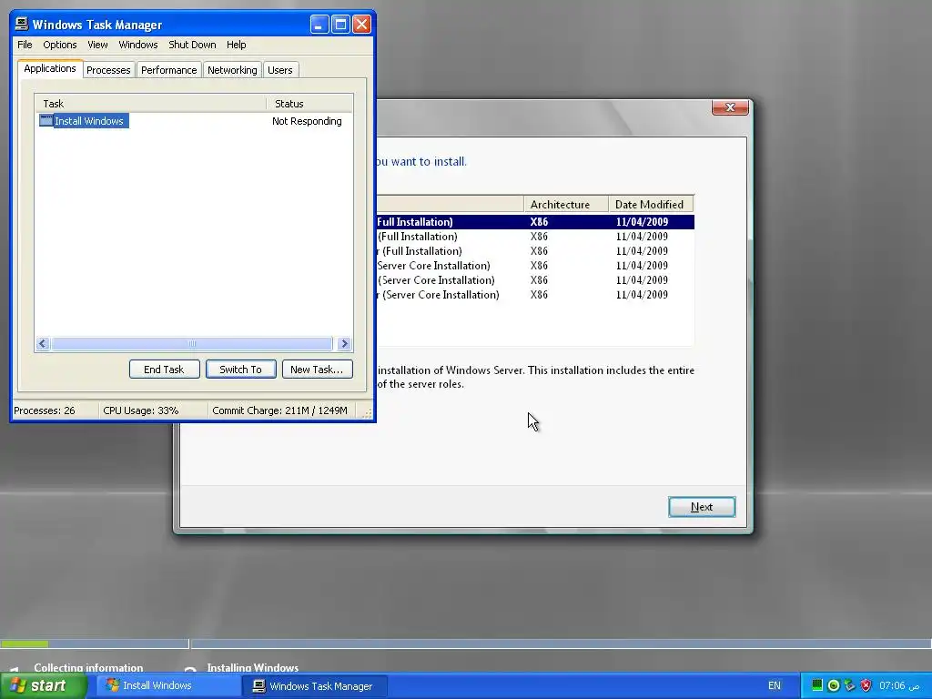Click the New Task... button
Image resolution: width=932 pixels, height=699 pixels.
pyautogui.click(x=317, y=370)
